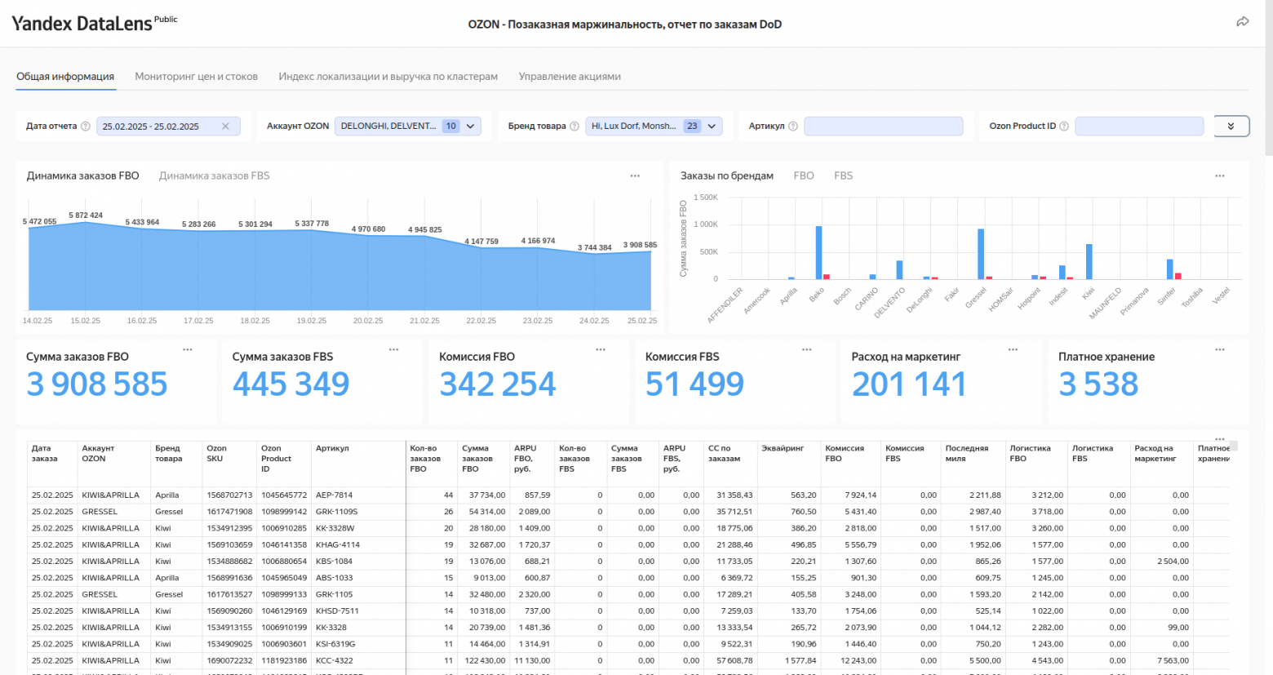Open the Бренд товара dropdown

coord(654,127)
